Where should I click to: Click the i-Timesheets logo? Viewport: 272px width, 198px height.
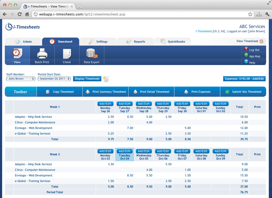click(23, 27)
